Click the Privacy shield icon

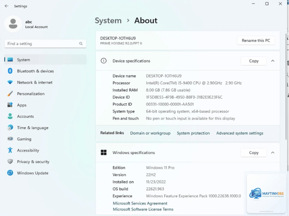[x=10, y=161]
